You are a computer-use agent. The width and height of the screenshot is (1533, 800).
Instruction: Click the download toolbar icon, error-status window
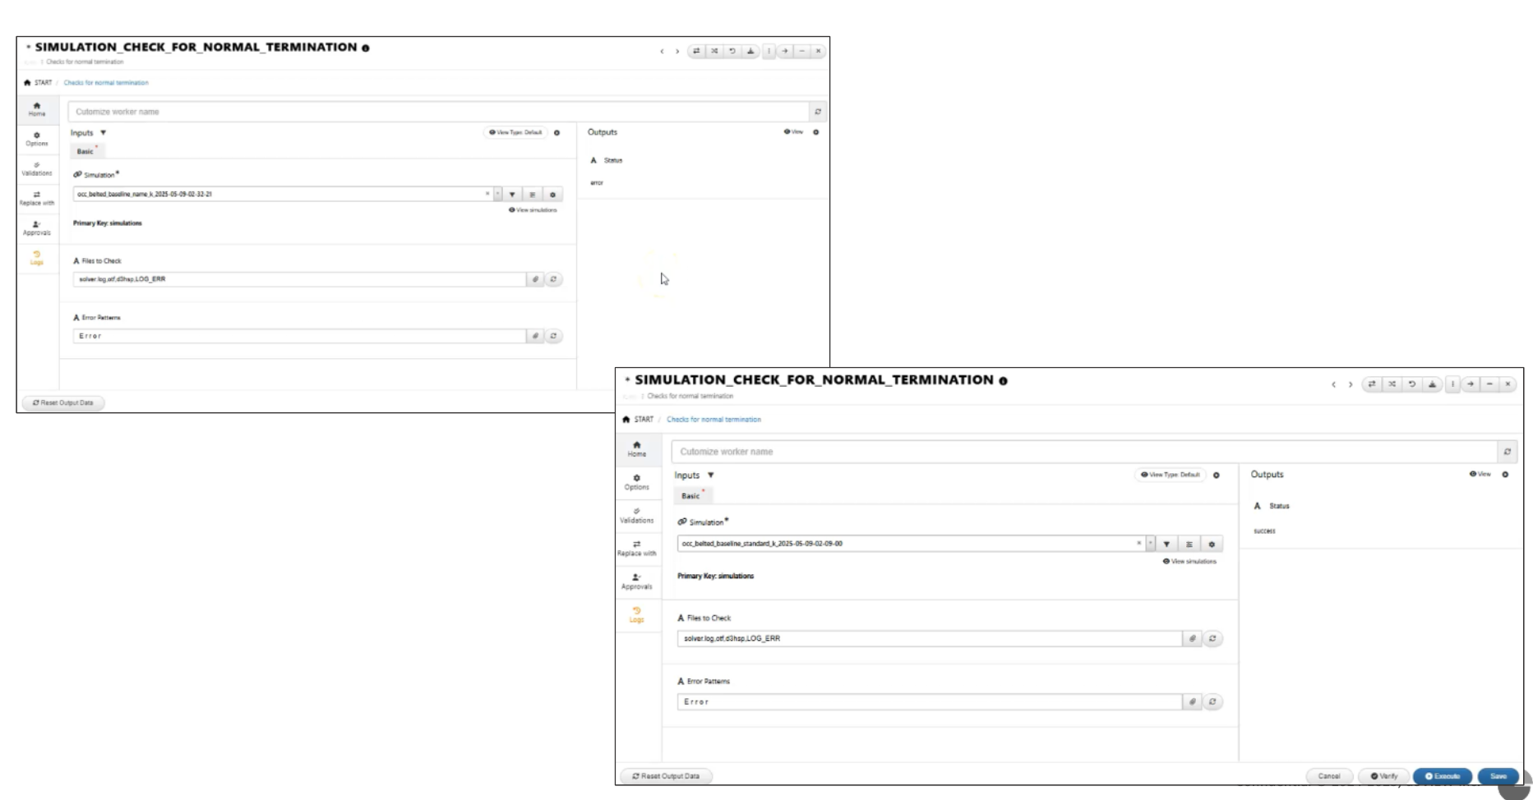(x=750, y=51)
